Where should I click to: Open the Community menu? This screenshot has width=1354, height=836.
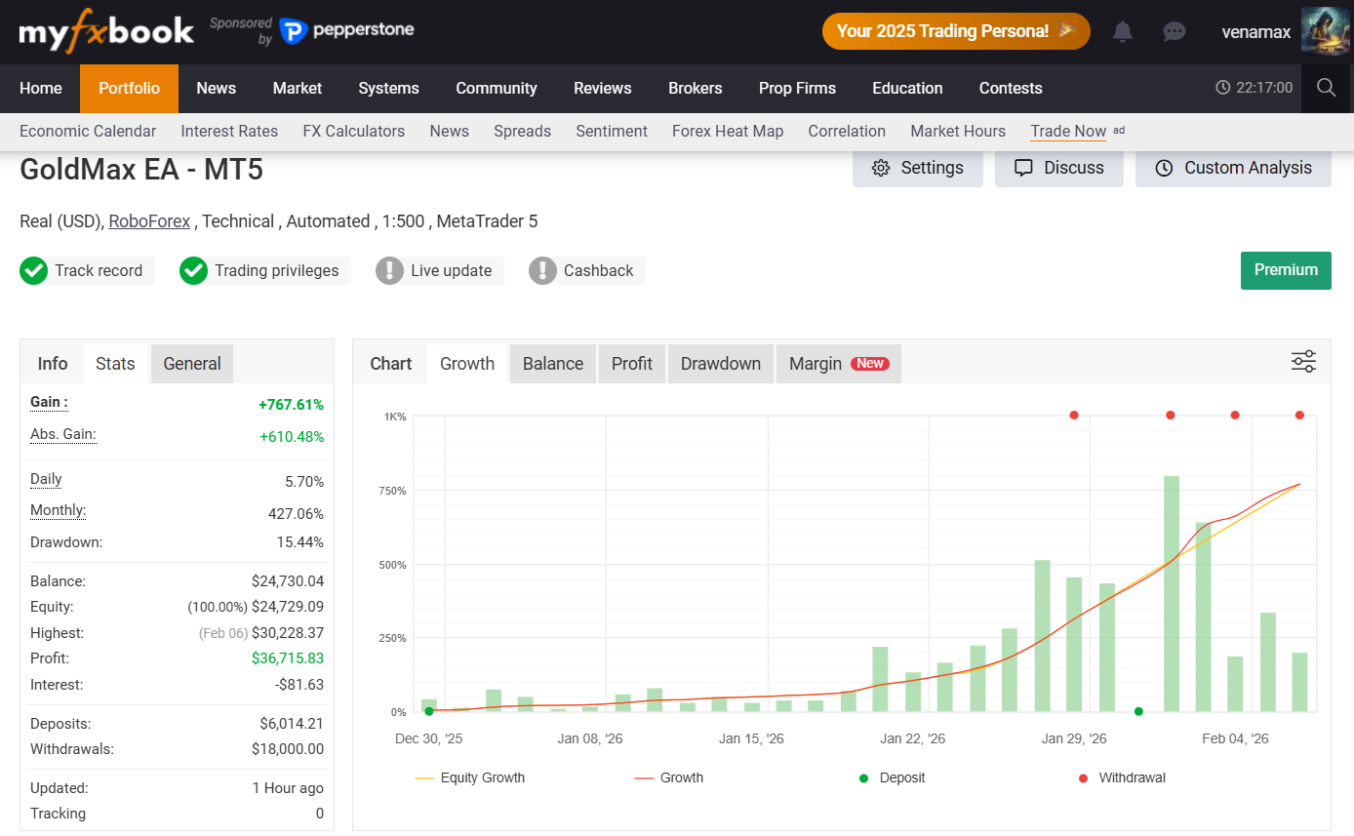pos(497,88)
